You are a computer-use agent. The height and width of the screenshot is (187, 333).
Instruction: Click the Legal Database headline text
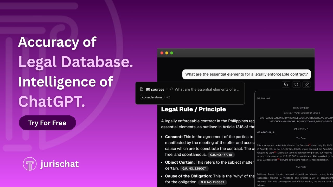click(75, 62)
